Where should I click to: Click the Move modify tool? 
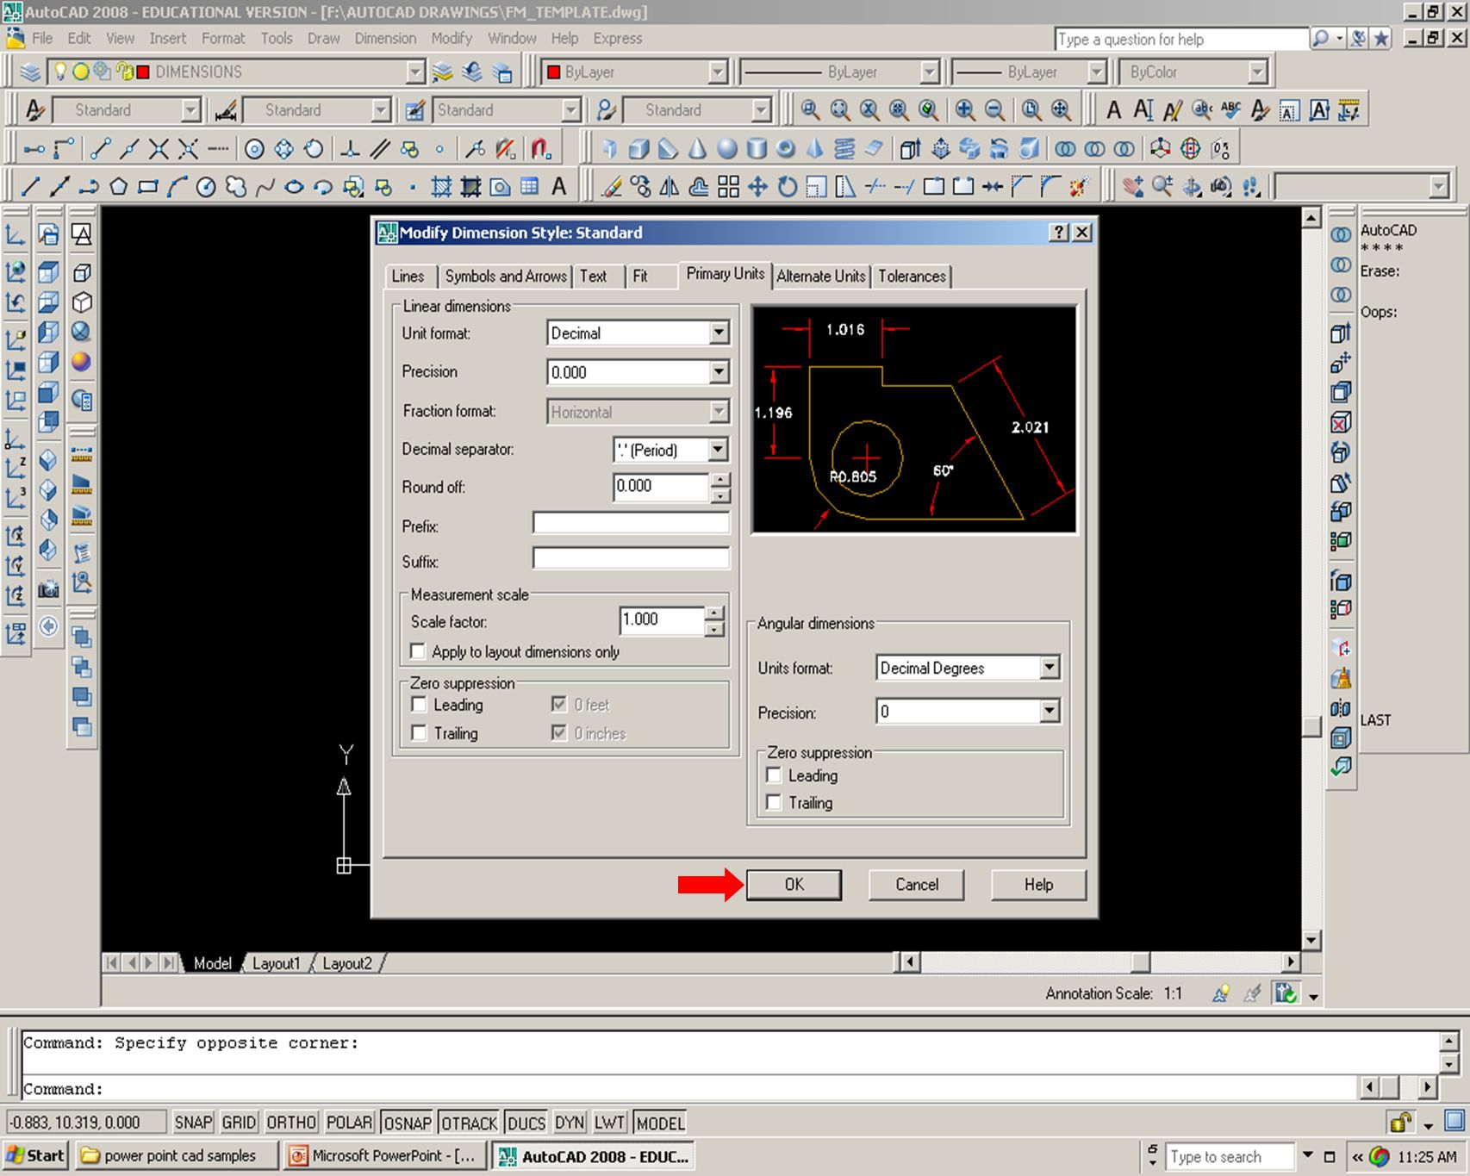pyautogui.click(x=757, y=186)
